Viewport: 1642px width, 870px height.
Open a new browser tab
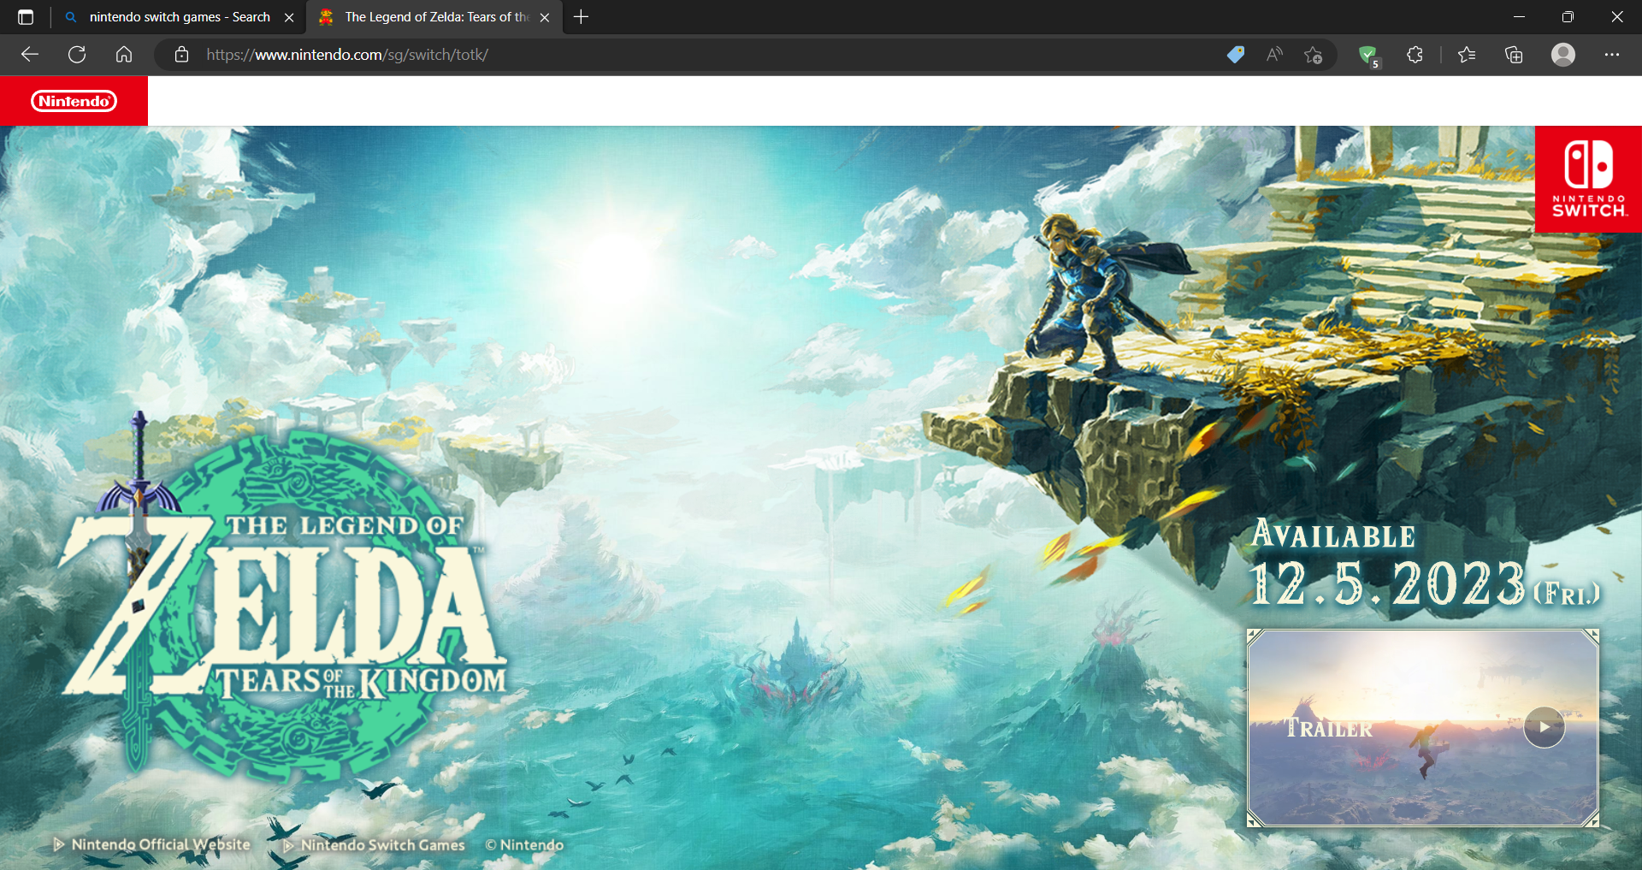tap(582, 17)
